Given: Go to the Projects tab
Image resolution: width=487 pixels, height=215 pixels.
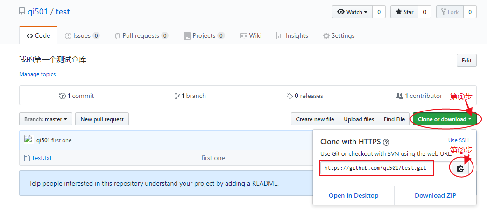Looking at the screenshot, I should coord(204,36).
